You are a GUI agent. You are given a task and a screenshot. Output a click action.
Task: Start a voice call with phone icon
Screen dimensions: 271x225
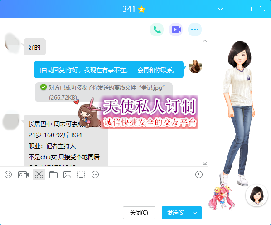coord(157,30)
